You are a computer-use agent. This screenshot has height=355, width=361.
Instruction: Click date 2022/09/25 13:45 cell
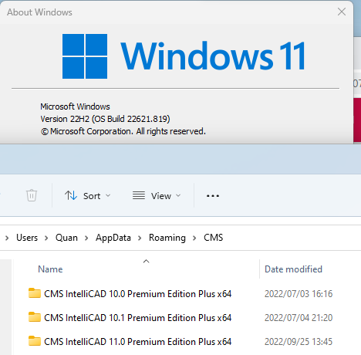point(299,342)
